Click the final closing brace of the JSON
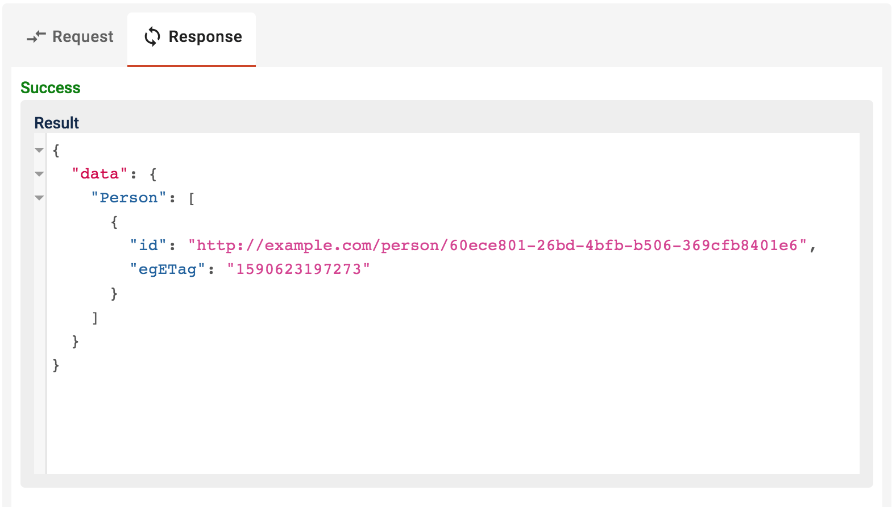Screen dimensions: 896x507 coord(56,365)
